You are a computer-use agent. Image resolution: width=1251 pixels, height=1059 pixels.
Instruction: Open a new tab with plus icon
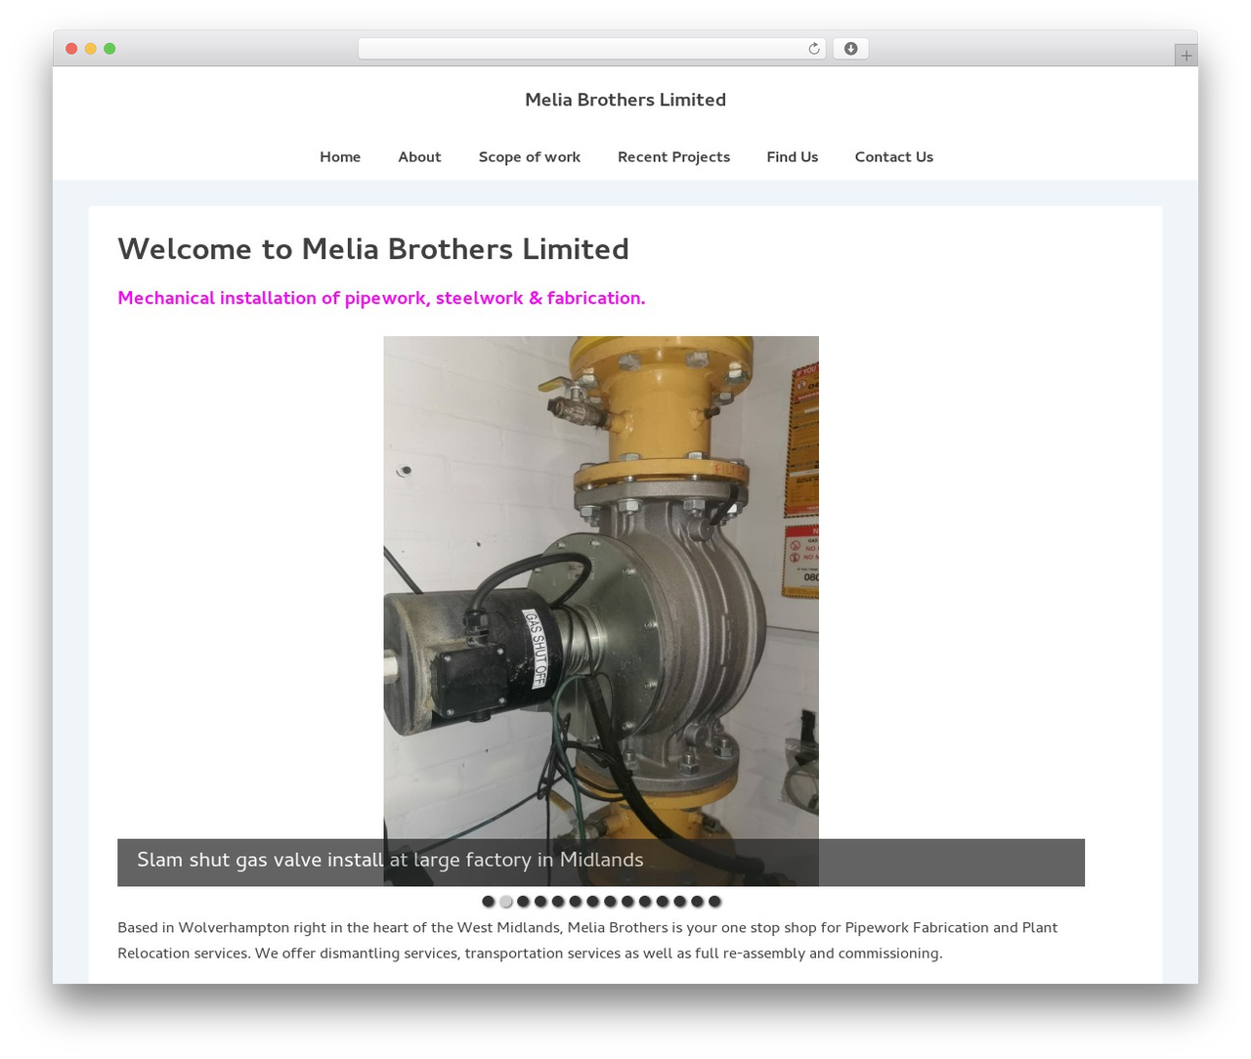[1186, 56]
